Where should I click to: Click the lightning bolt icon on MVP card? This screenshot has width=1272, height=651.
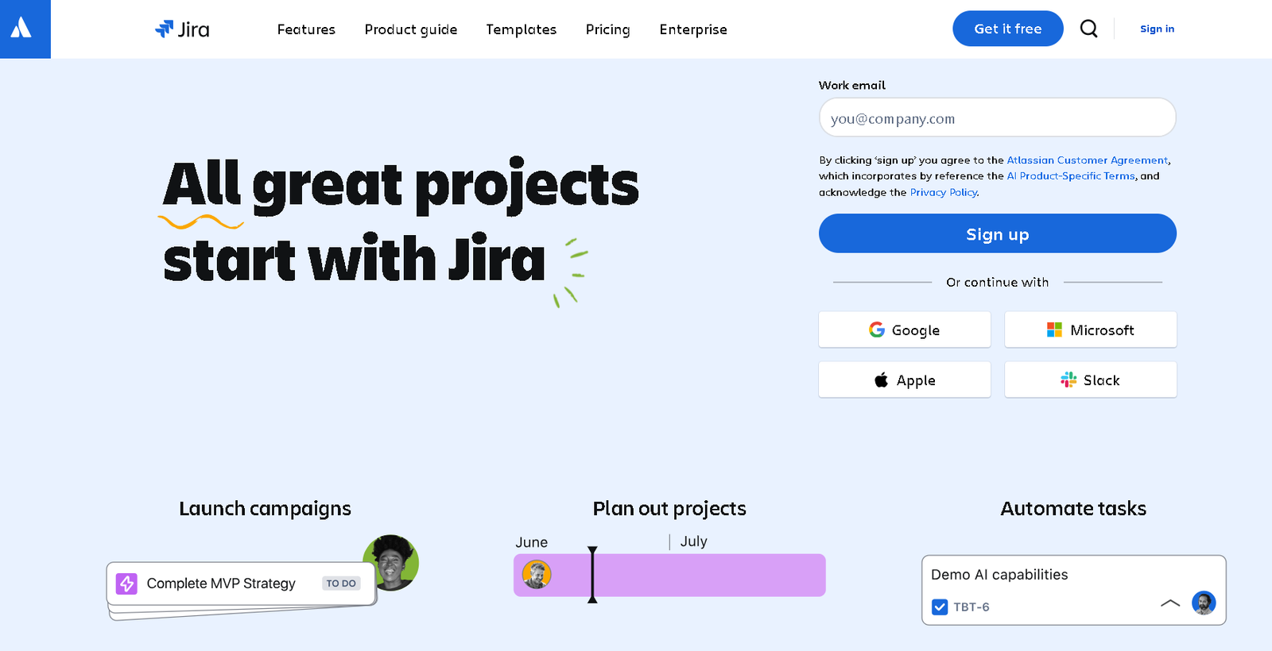coord(126,584)
